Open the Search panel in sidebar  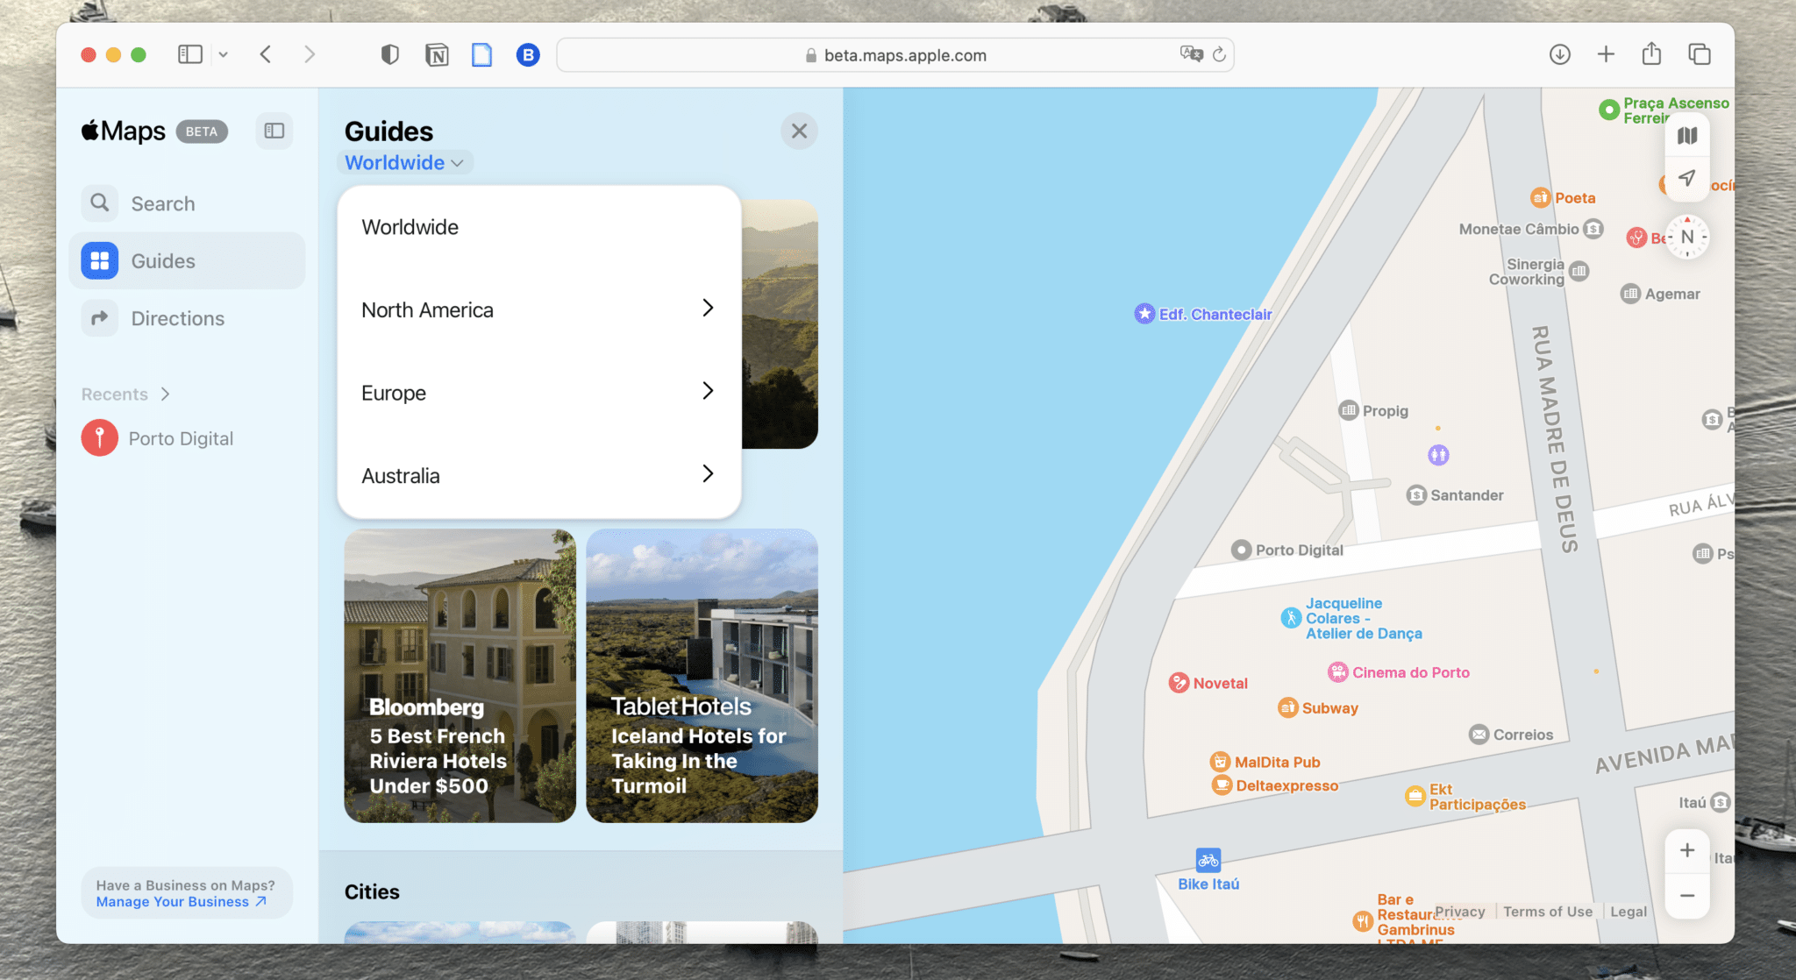pos(163,202)
